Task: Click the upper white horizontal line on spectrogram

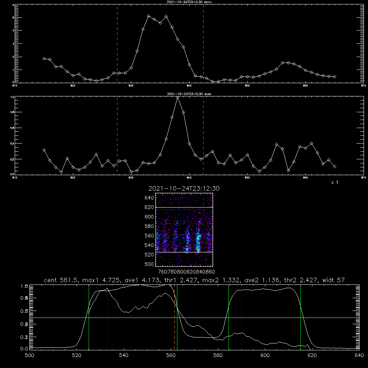Action: [184, 208]
